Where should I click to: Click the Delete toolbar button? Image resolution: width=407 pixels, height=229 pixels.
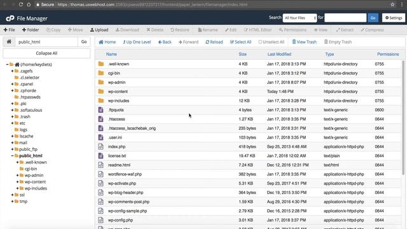[x=155, y=30]
